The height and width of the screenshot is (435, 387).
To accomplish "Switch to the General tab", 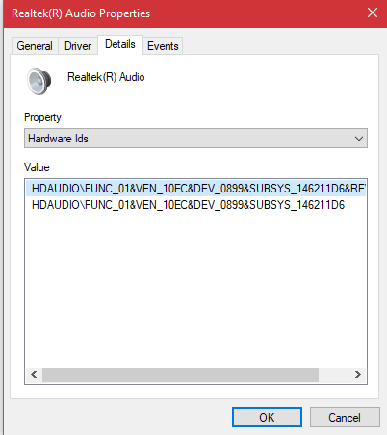I will (35, 46).
